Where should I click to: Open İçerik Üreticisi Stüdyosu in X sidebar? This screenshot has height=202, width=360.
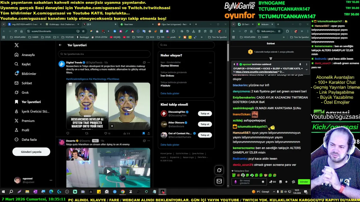click(32, 111)
